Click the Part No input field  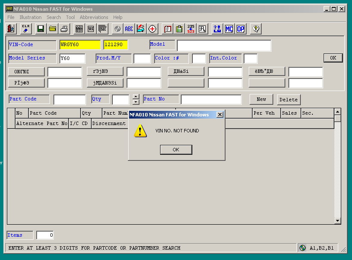tap(211, 100)
